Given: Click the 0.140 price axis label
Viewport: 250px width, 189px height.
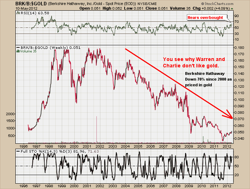Looking at the screenshot, I should coord(239,73).
